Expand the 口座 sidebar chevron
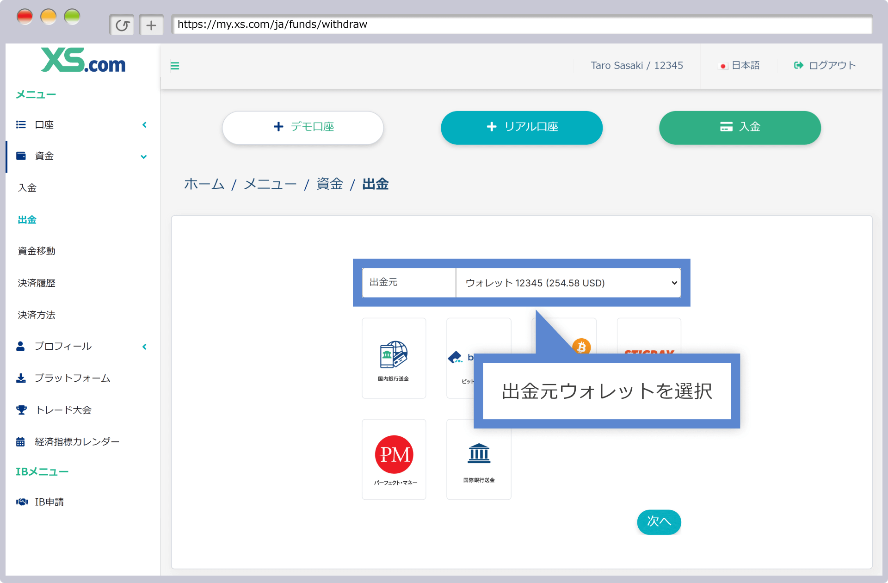This screenshot has width=888, height=583. 144,125
